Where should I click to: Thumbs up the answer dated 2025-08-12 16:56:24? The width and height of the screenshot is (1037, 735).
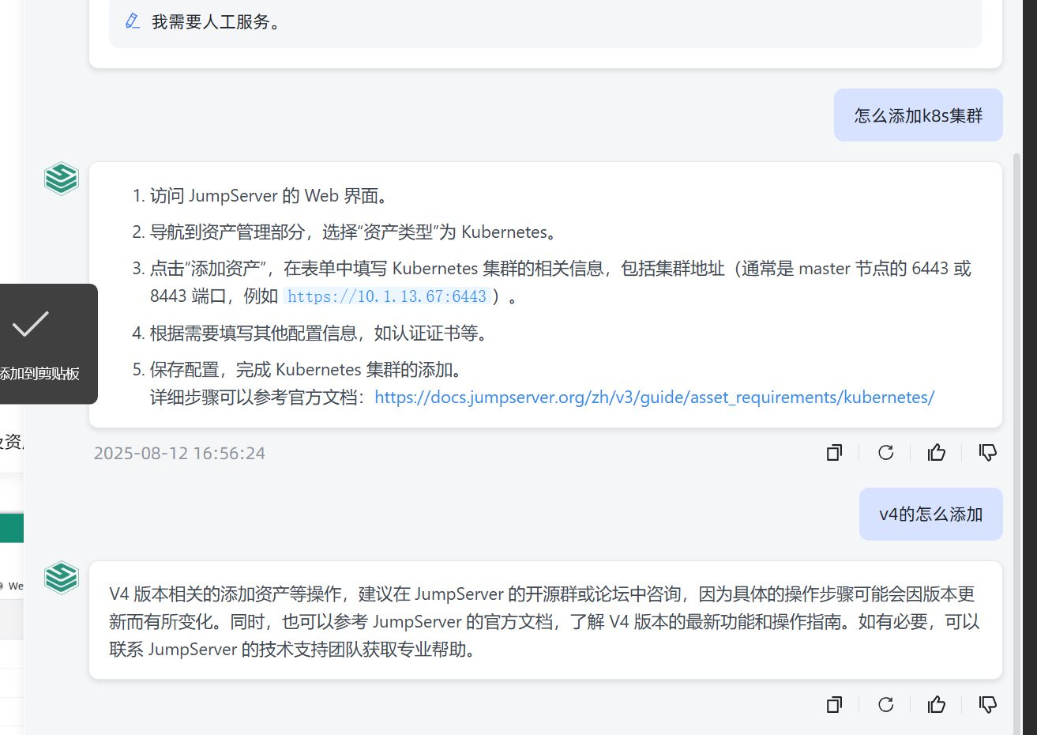pyautogui.click(x=937, y=453)
